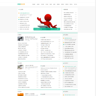Open the green highlighted entry in the first sidebar ranking
Image resolution: width=96 pixels, height=96 pixels.
(x=68, y=38)
